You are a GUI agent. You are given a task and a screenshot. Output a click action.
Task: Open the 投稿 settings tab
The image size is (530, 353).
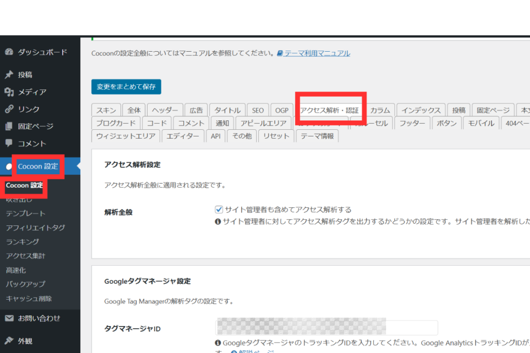459,111
